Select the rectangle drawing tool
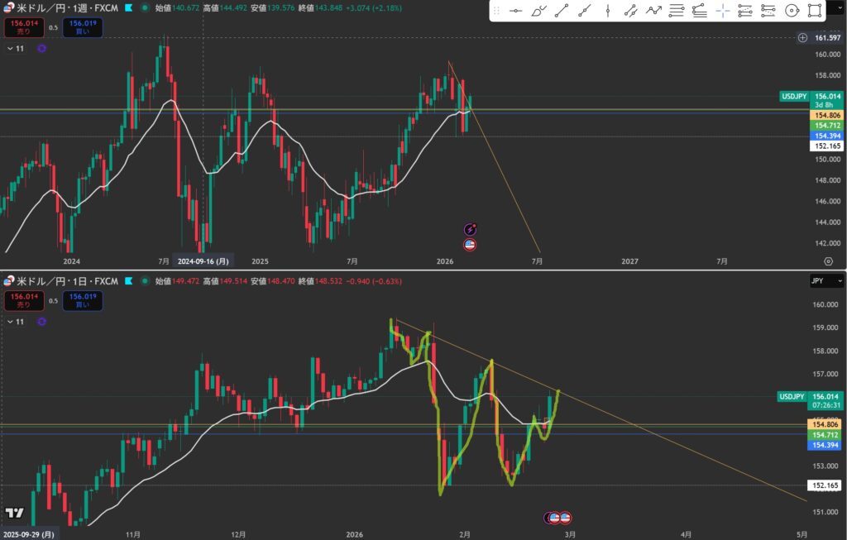847x540 pixels. [815, 12]
